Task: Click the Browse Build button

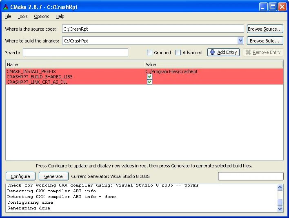Action: coord(265,41)
